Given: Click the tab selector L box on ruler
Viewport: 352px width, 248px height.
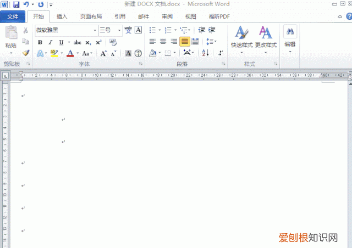Looking at the screenshot, I should [5, 76].
